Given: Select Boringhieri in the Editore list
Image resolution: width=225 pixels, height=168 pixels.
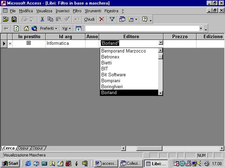Looking at the screenshot, I should 129,86.
